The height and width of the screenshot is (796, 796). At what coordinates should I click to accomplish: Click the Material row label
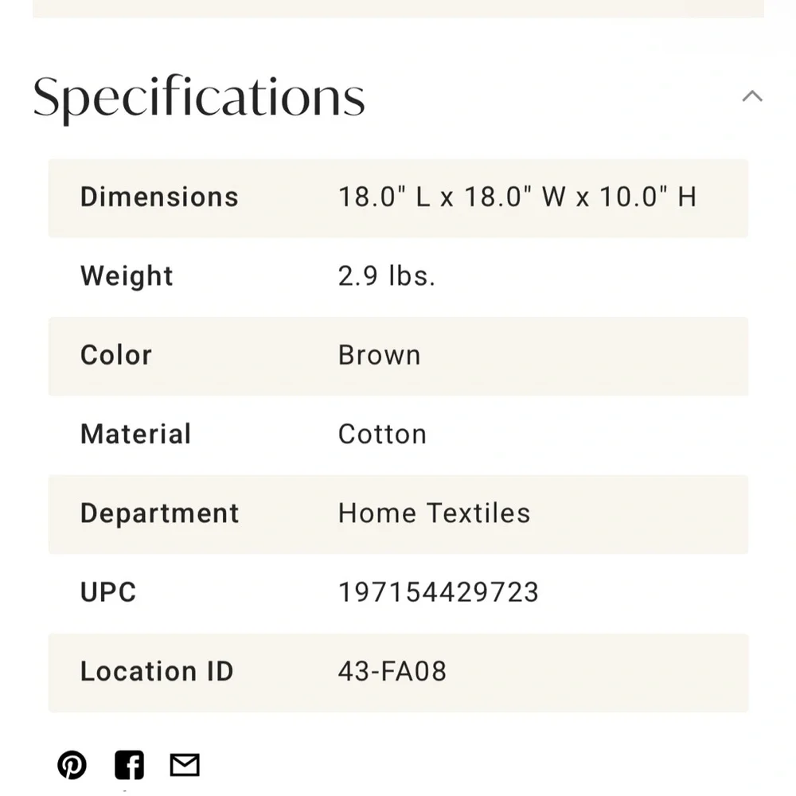coord(135,434)
